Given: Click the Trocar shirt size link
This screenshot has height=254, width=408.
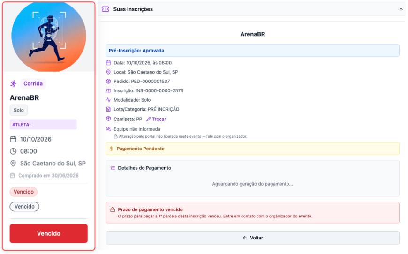Looking at the screenshot, I should coord(159,119).
